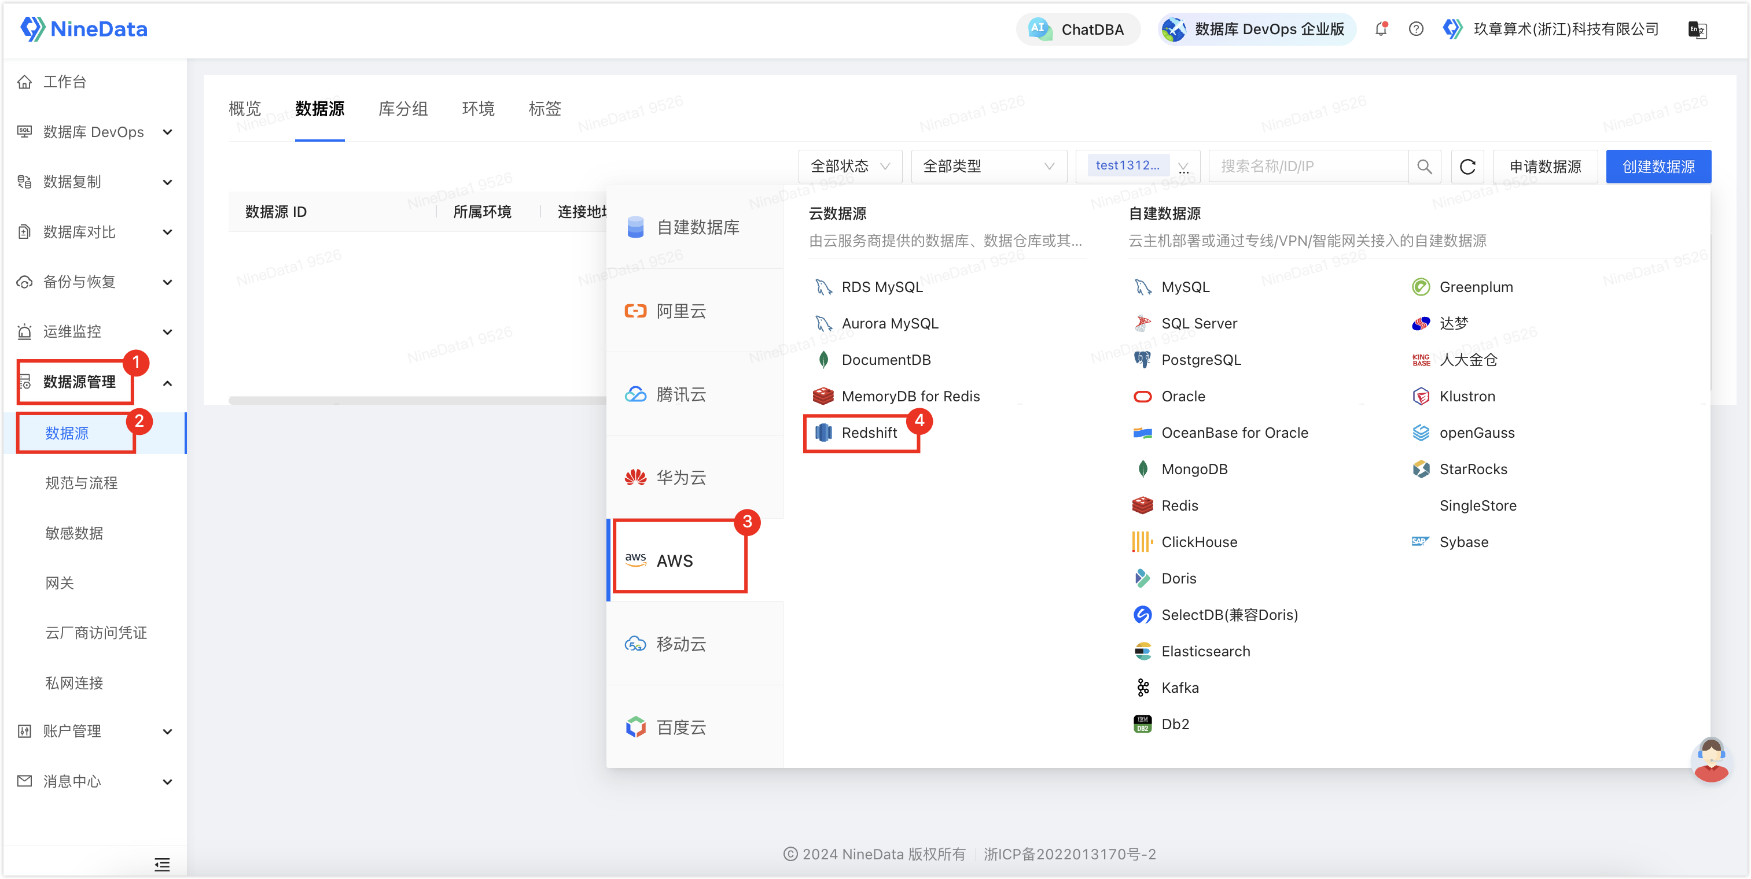The width and height of the screenshot is (1751, 879).
Task: Click the Greenplum icon
Action: 1421,287
